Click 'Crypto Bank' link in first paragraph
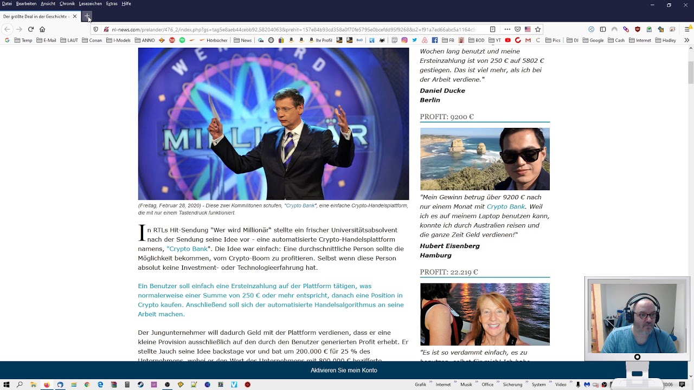Screen dimensions: 694x390 [188, 249]
